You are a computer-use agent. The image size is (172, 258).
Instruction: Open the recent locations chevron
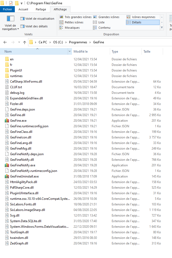click(19, 43)
